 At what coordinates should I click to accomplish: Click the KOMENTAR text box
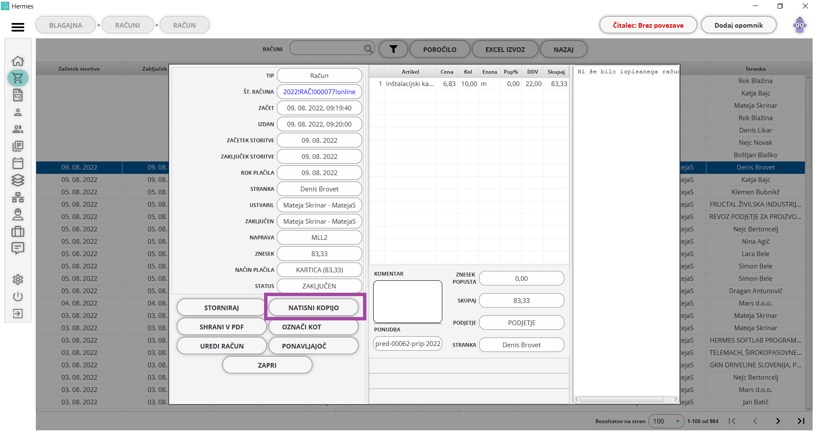point(408,302)
